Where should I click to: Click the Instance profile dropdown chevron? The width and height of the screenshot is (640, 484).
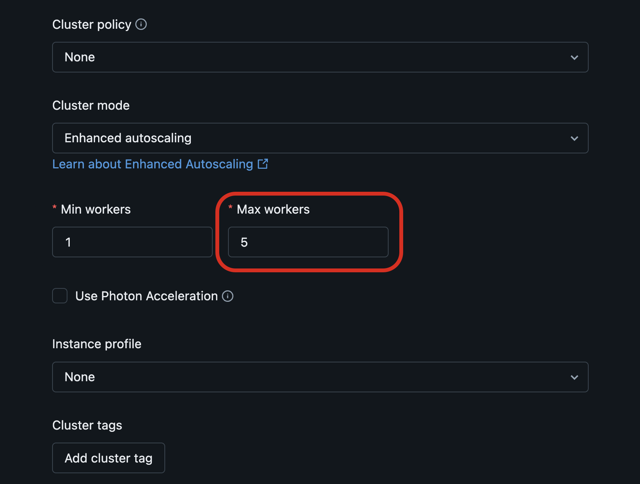(x=574, y=377)
